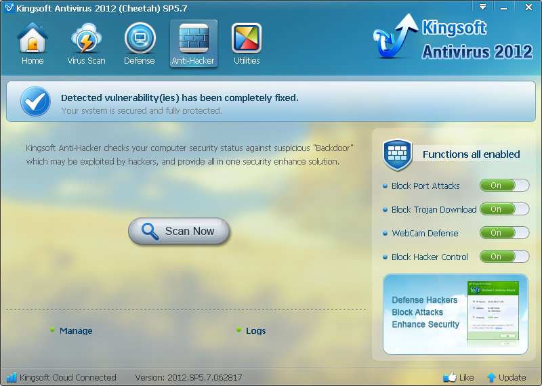
Task: Open the Home section icon
Action: [x=32, y=39]
